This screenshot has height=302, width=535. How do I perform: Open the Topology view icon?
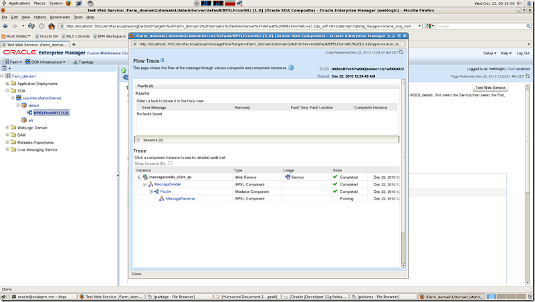point(76,62)
